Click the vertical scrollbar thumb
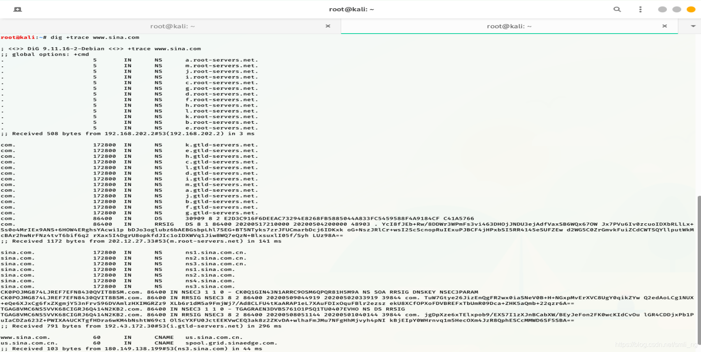Image resolution: width=701 pixels, height=352 pixels. tap(699, 270)
